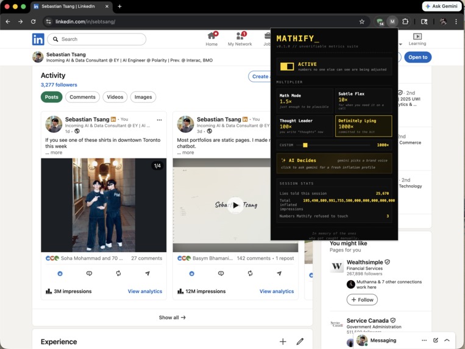Select Definitely Lying 1000x multiplier
The height and width of the screenshot is (349, 465).
(x=364, y=126)
